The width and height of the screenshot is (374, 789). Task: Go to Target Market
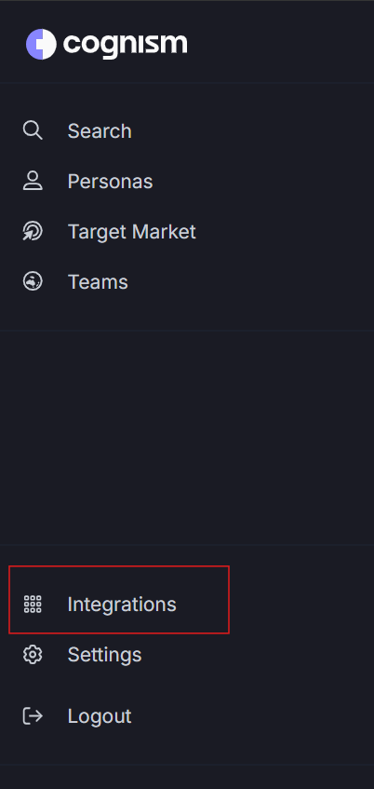click(x=132, y=231)
